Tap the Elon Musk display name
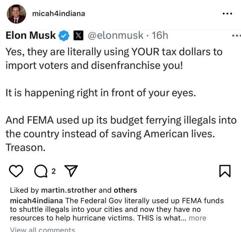The width and height of the screenshot is (241, 232). click(x=31, y=36)
